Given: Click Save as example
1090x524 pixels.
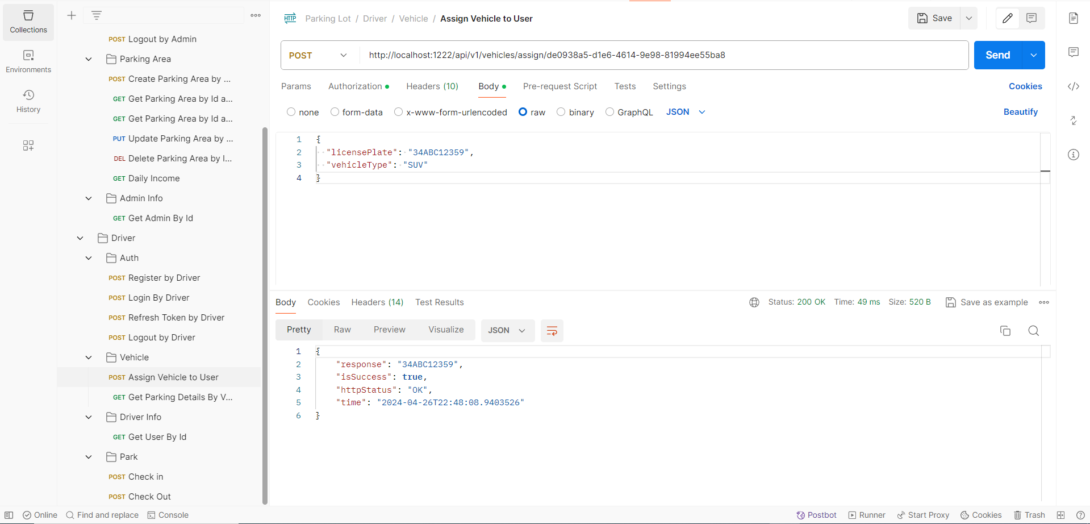Looking at the screenshot, I should tap(987, 302).
